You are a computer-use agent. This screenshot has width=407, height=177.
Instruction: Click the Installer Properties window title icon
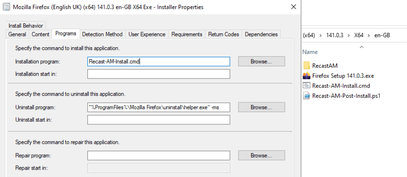[x=6, y=7]
